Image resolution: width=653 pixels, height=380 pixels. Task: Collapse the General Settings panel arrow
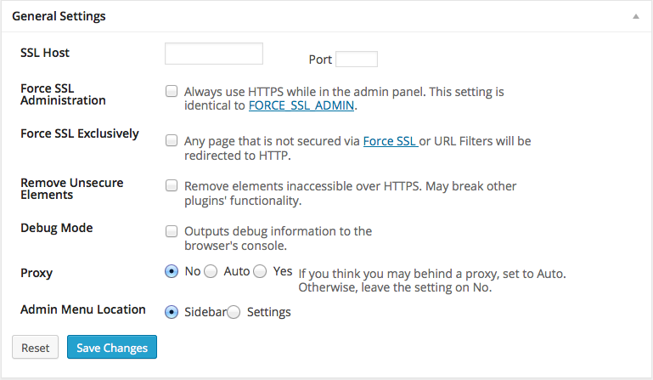635,17
